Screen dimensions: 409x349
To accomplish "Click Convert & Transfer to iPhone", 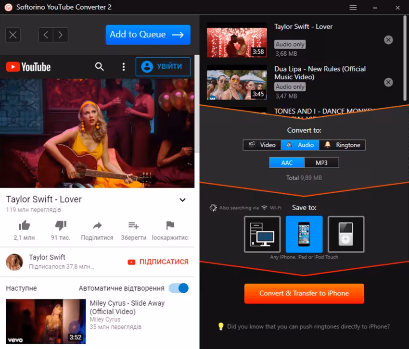I will [304, 294].
